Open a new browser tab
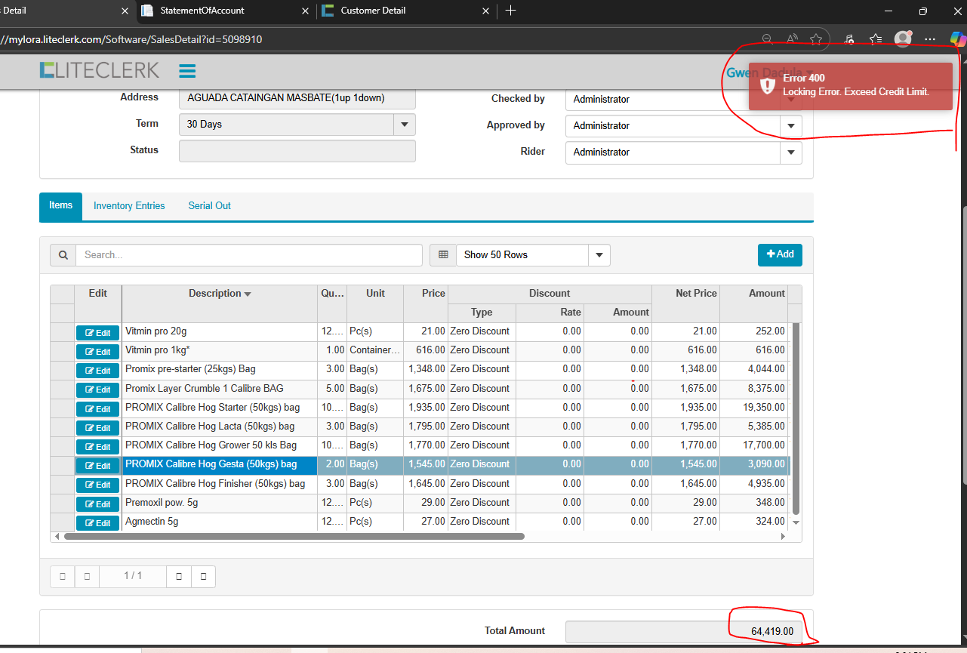This screenshot has width=967, height=653. [511, 11]
